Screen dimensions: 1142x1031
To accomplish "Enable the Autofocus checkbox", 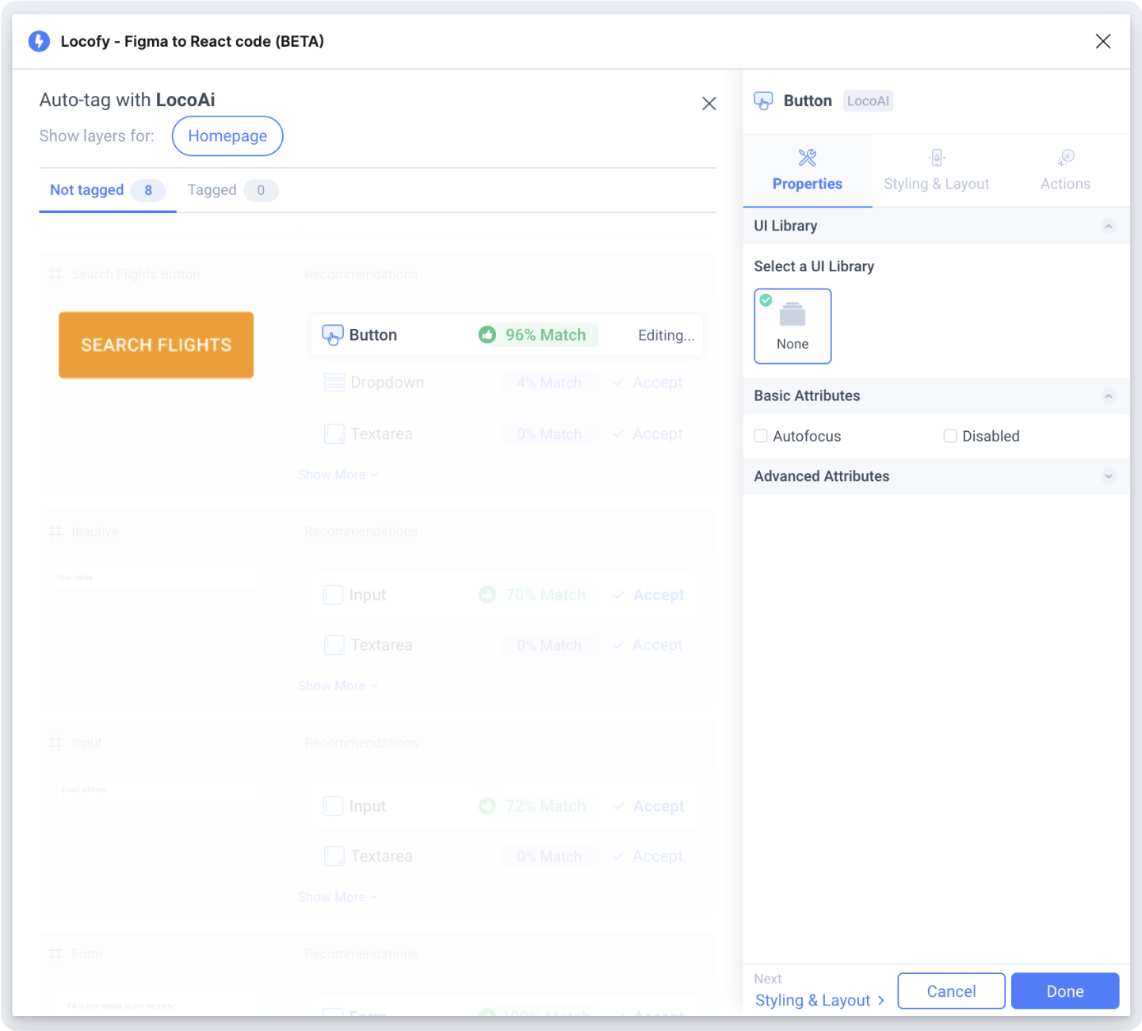I will (x=761, y=436).
